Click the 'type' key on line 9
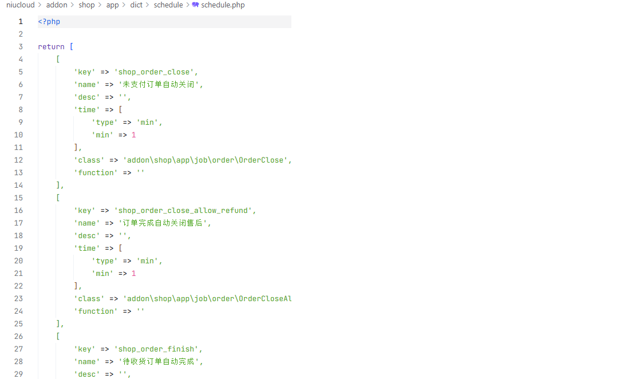624x379 pixels. (x=105, y=122)
